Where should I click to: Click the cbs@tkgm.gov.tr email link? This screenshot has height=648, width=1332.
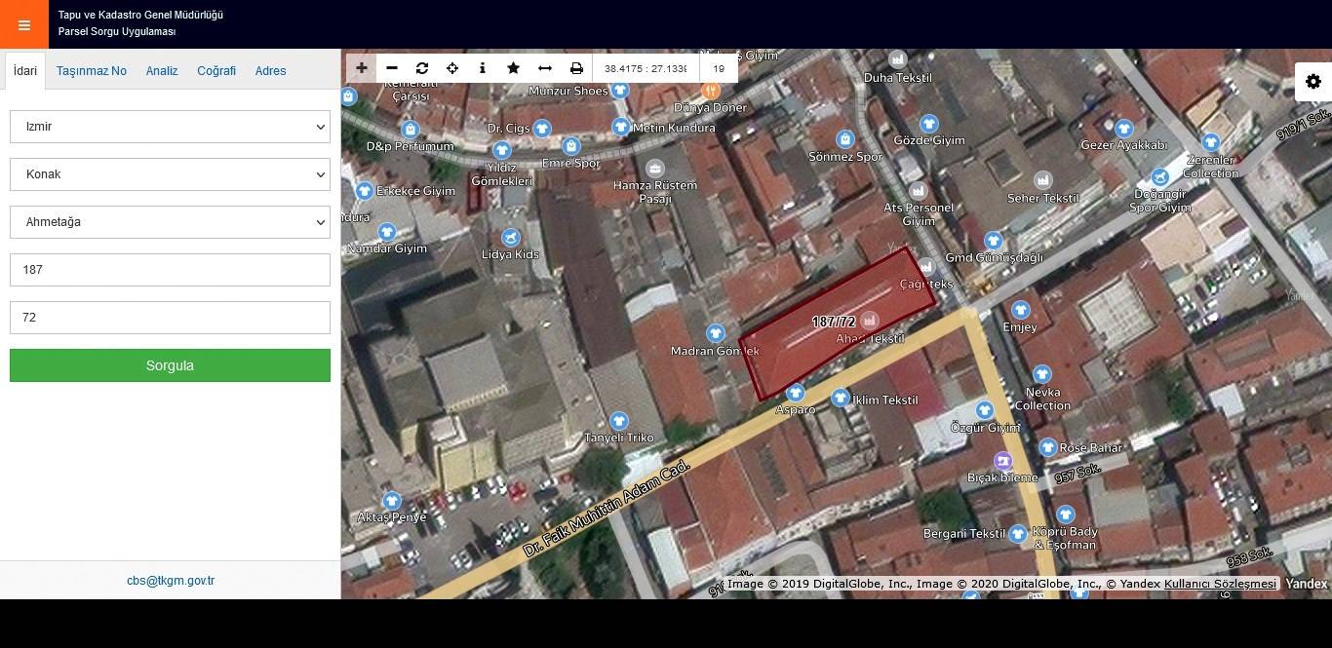[171, 581]
